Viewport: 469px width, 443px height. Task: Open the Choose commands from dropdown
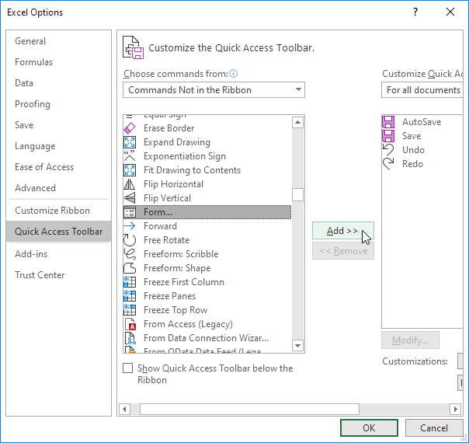tap(214, 90)
